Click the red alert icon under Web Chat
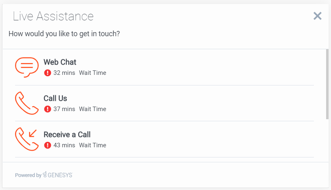 (x=48, y=73)
